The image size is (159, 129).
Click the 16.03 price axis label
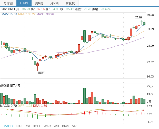[x=150, y=76]
